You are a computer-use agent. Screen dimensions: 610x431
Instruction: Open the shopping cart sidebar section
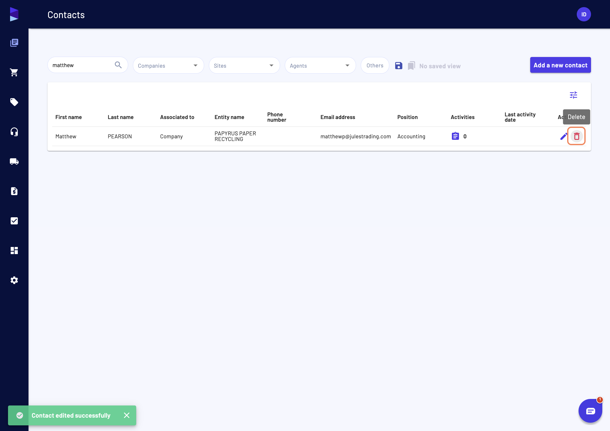tap(14, 72)
